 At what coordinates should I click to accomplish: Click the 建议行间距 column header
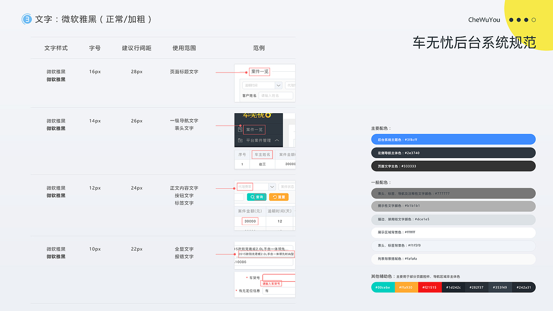pyautogui.click(x=137, y=48)
